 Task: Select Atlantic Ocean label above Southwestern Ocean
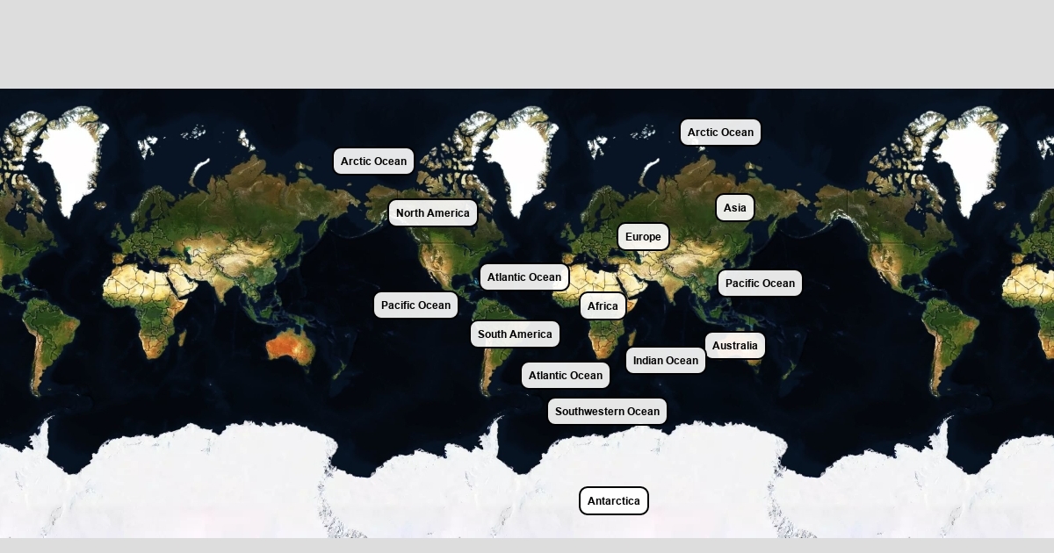point(565,376)
